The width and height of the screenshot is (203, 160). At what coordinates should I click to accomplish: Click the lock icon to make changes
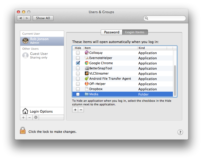coord(23,130)
